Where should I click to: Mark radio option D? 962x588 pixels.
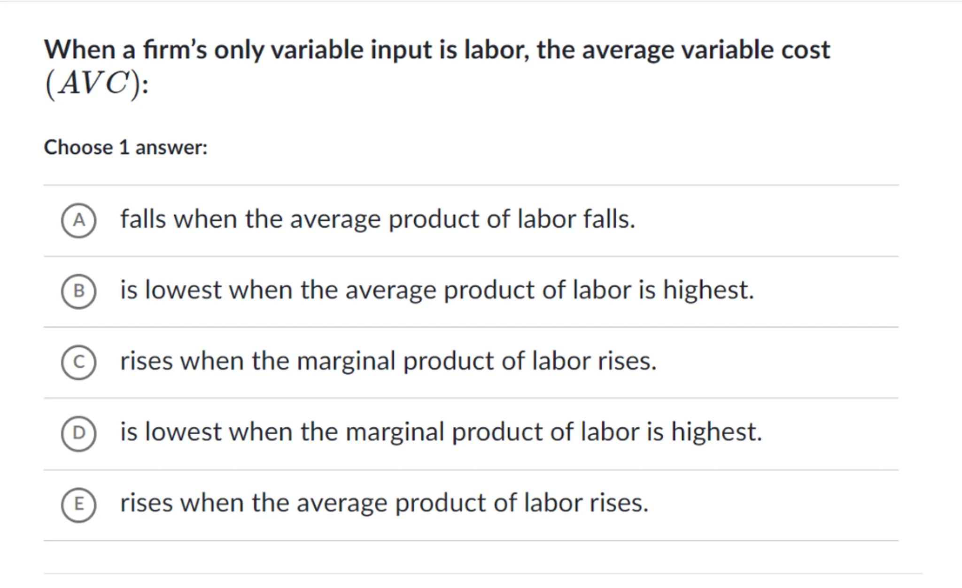coord(79,433)
